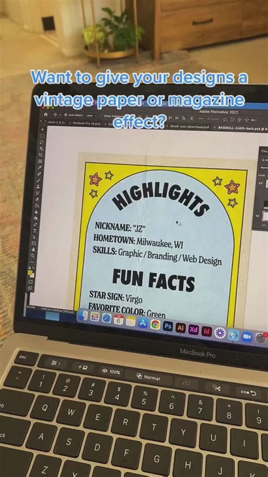Select the Move tool in Photoshop's toolbar

tap(42, 130)
